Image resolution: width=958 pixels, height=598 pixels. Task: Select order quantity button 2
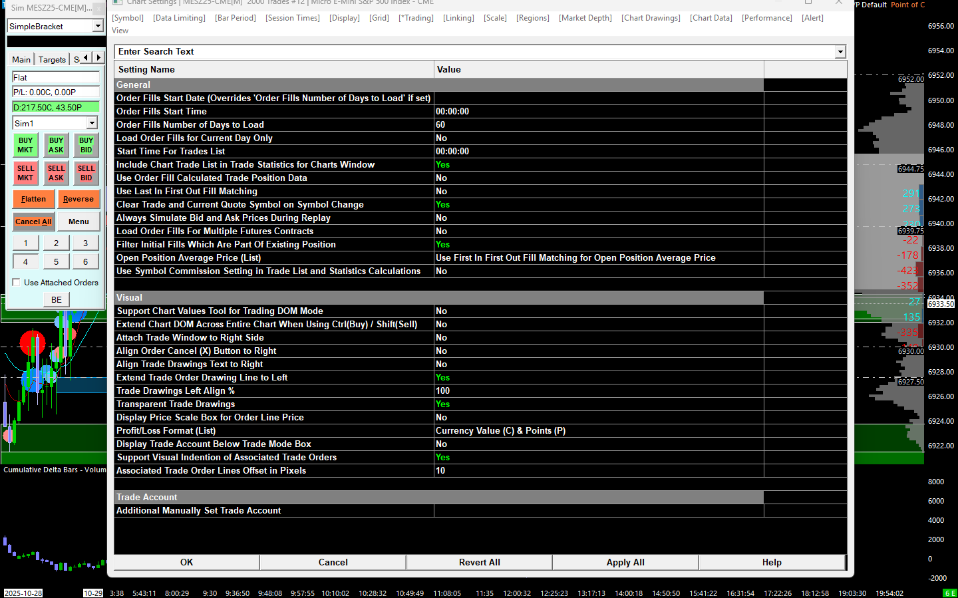[x=57, y=243]
